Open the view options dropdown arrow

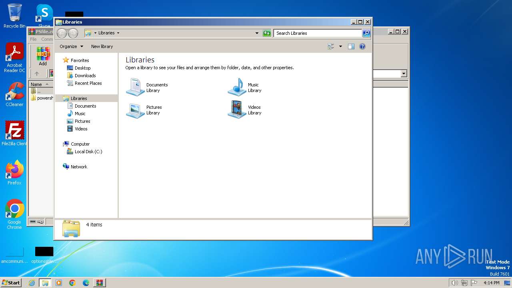tap(340, 46)
